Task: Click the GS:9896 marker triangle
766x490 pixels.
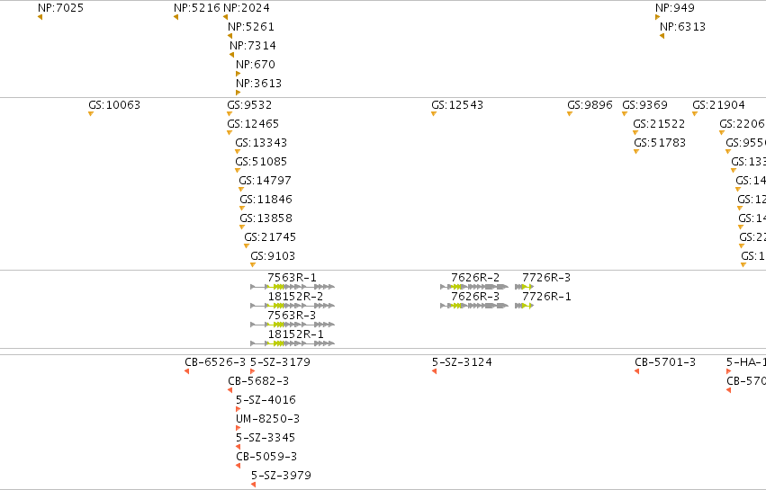Action: 570,113
